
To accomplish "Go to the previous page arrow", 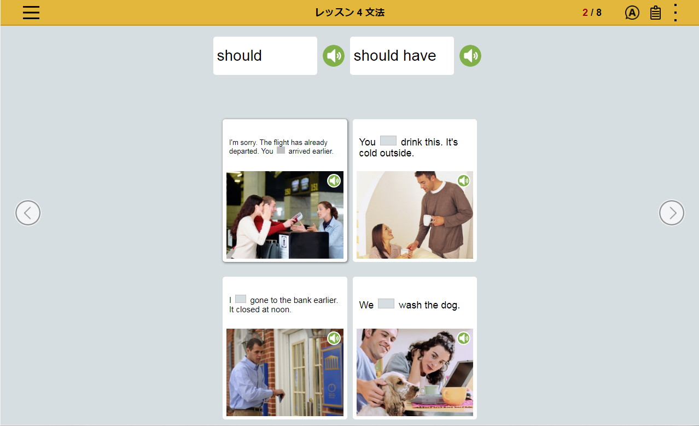I will (x=28, y=213).
